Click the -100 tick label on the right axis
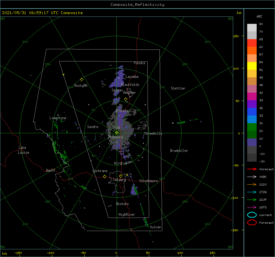Screen dimensions: 275x257 (235, 198)
